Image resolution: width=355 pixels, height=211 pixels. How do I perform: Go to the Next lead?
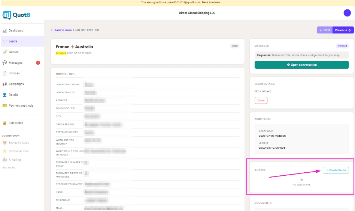click(325, 30)
